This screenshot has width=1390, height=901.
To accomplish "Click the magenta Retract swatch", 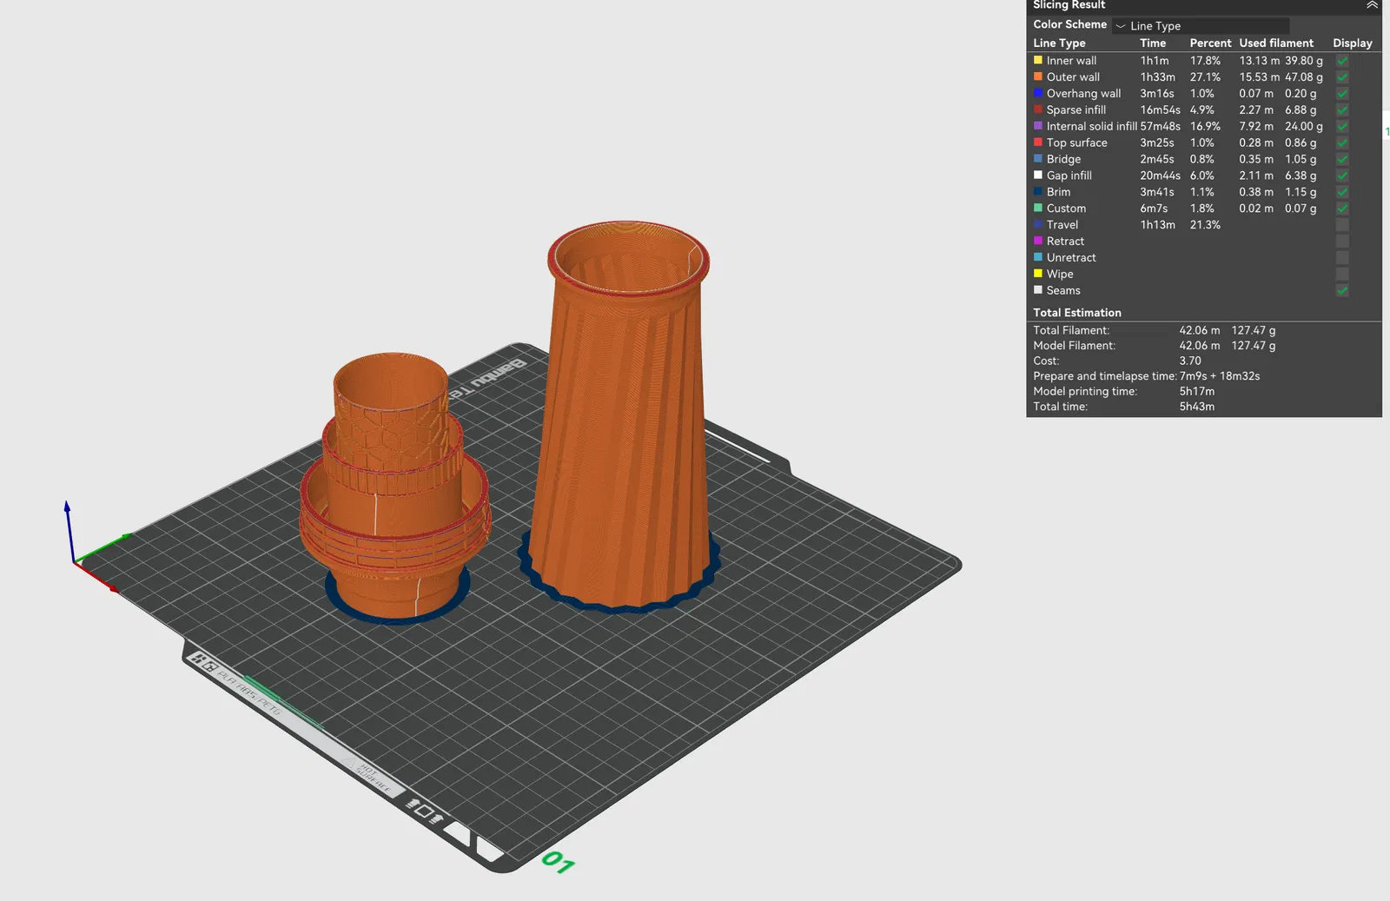I will point(1037,241).
